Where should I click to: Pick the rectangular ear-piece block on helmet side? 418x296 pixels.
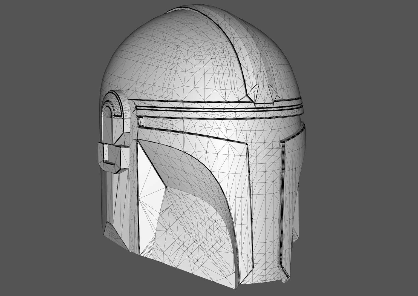click(113, 158)
